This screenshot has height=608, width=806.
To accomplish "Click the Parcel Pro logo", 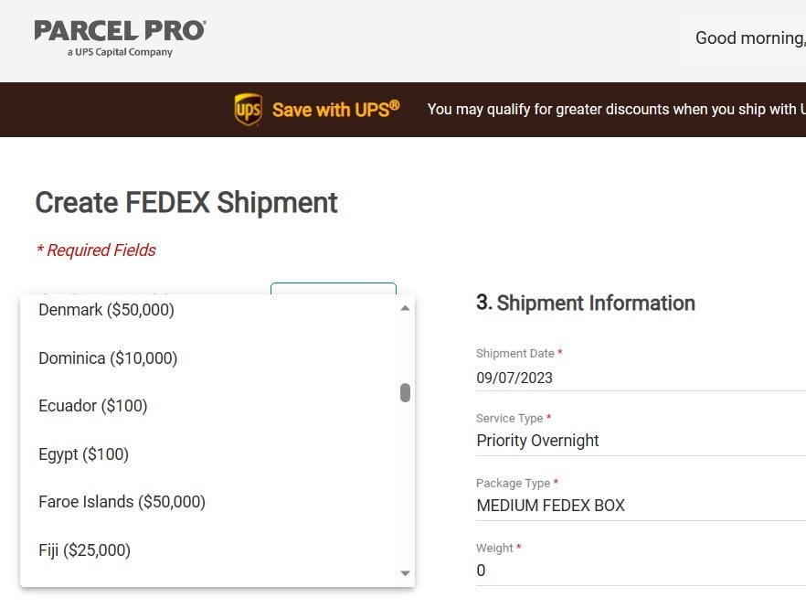I will point(120,37).
